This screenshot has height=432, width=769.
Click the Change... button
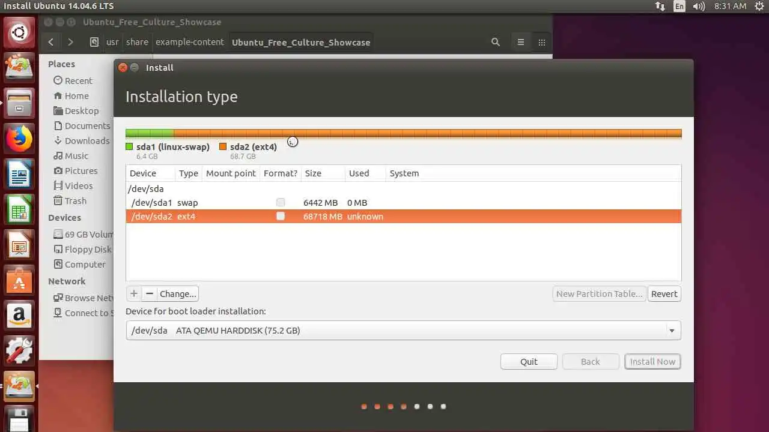pyautogui.click(x=178, y=293)
